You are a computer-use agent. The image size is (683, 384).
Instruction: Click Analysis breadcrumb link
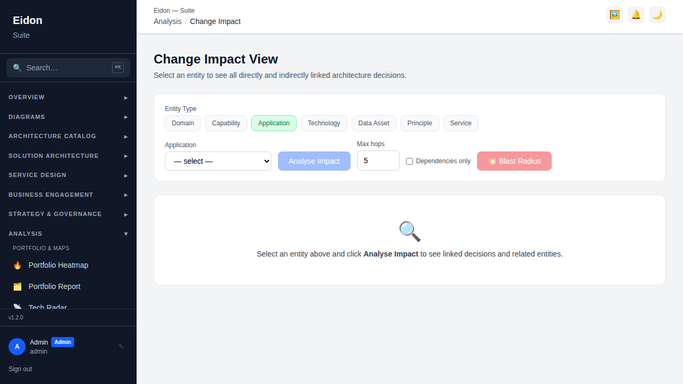(x=168, y=21)
